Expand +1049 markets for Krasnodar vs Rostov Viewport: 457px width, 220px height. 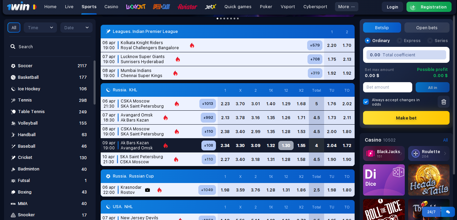(x=207, y=190)
